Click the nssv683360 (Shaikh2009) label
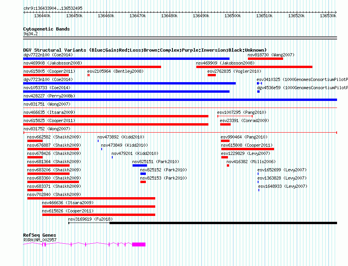348x266 pixels. coord(54,178)
